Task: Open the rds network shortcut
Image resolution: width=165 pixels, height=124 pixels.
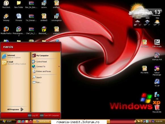Action: coord(157,96)
